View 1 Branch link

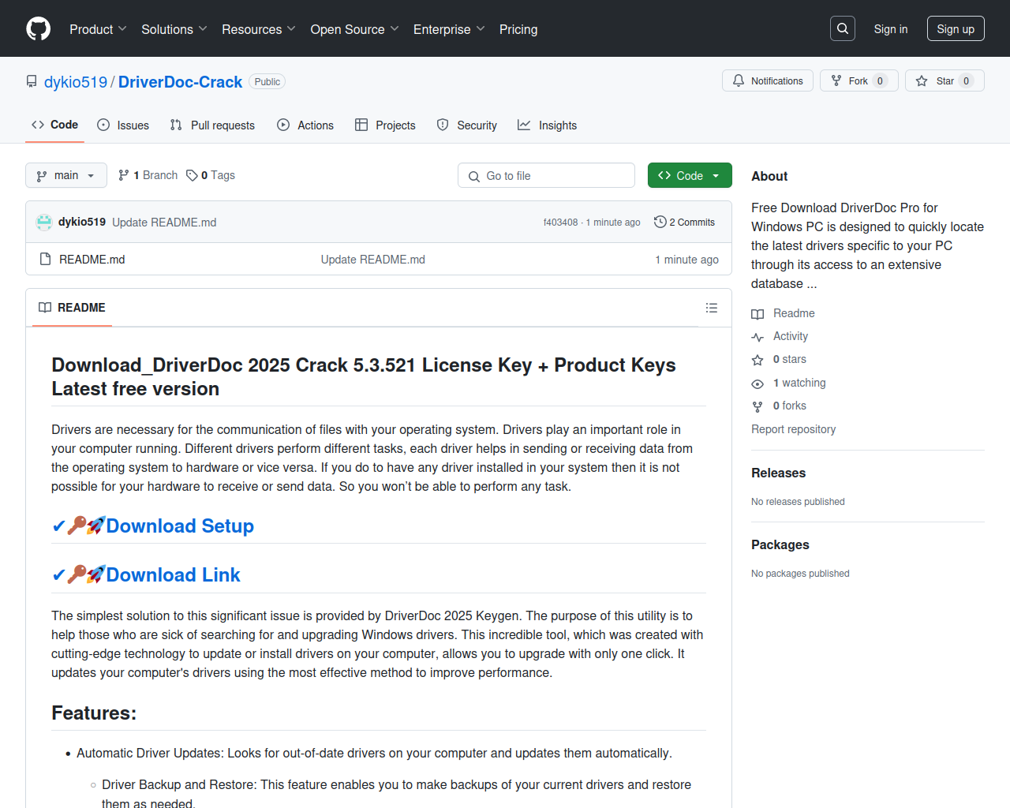click(148, 175)
